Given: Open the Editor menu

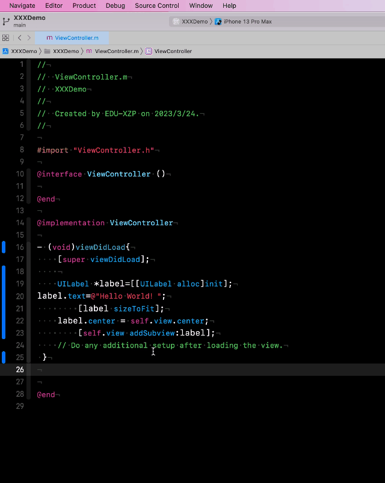Looking at the screenshot, I should 54,5.
